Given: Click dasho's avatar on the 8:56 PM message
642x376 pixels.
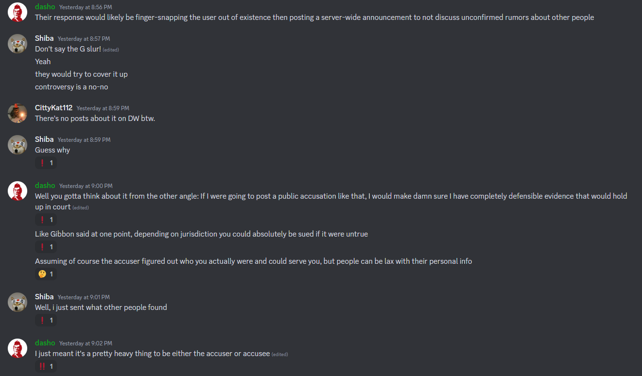Looking at the screenshot, I should click(x=17, y=12).
